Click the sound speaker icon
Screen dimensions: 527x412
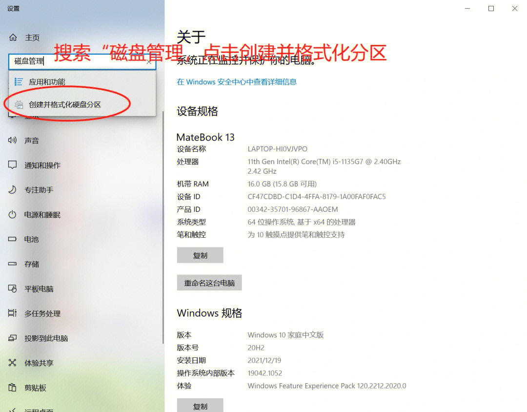point(12,140)
